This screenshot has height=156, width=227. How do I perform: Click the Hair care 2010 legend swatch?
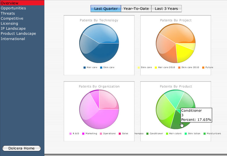pyautogui.click(x=155, y=68)
